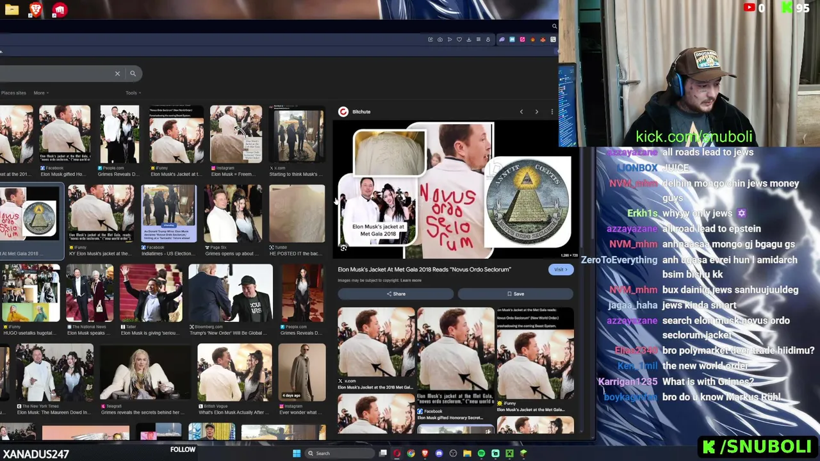Click the Learn more copyright link
Viewport: 820px width, 461px height.
(x=411, y=280)
